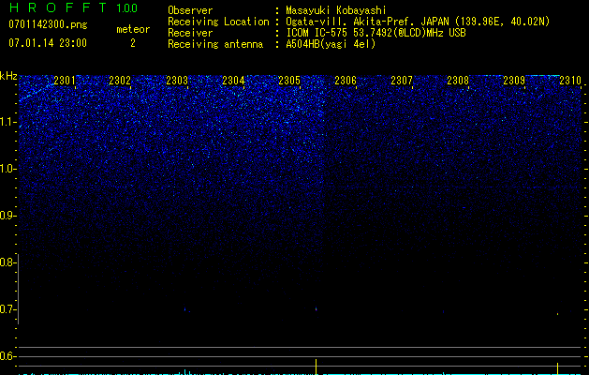Select the A504HB(yagi 4el) antenna text
The width and height of the screenshot is (589, 375).
click(331, 44)
